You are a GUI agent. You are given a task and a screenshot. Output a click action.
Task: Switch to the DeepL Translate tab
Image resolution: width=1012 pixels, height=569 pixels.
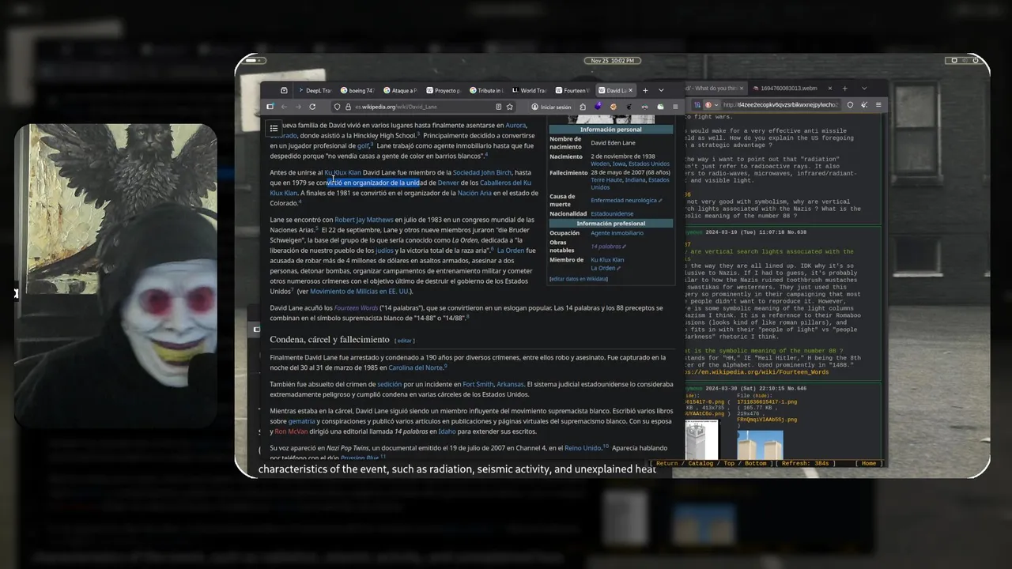315,90
